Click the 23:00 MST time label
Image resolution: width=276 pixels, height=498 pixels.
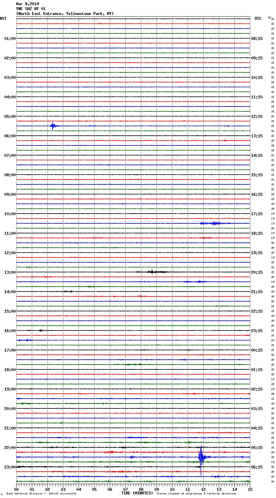coord(10,467)
